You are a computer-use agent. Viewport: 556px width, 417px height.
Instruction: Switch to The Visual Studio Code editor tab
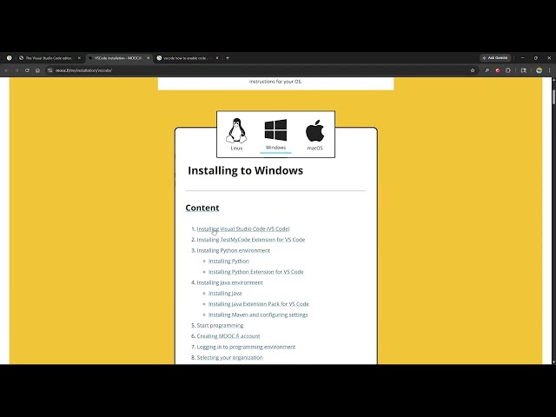click(49, 58)
